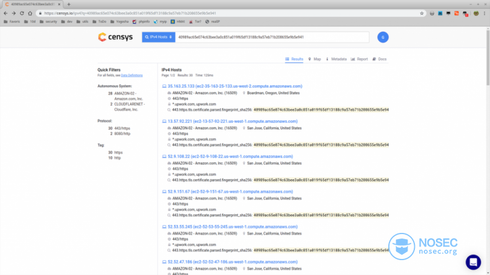Switch to the Metadata tab

[x=336, y=59]
